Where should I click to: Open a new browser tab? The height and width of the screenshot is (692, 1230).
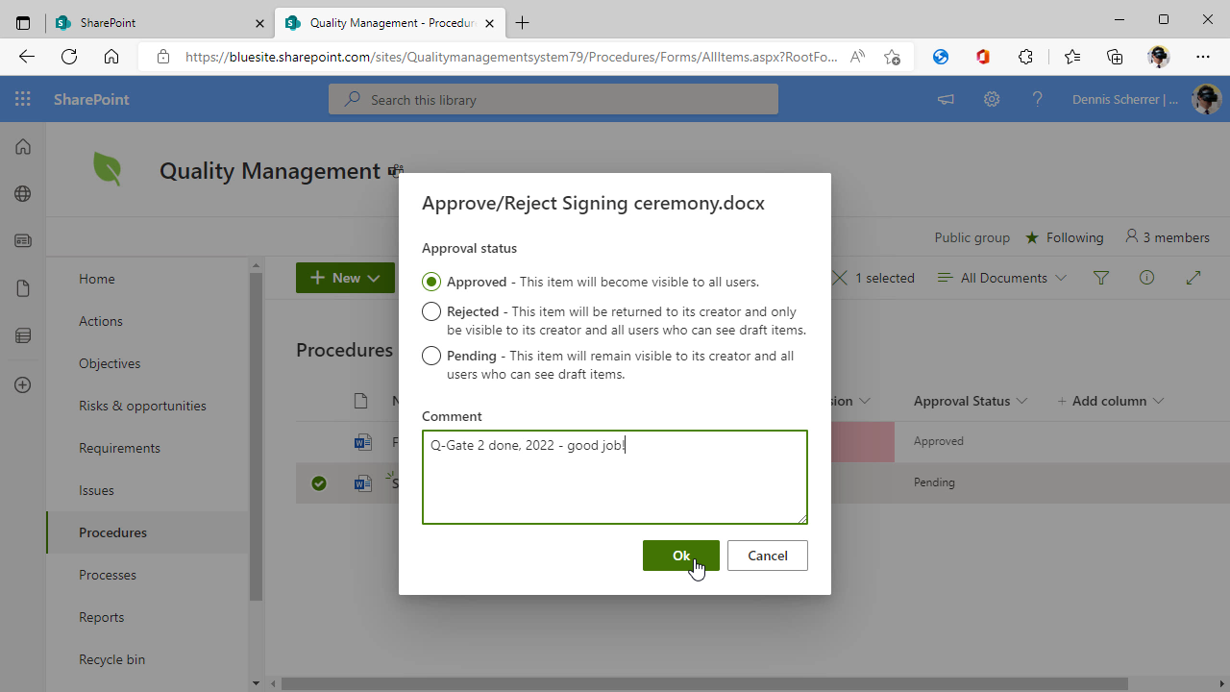(522, 22)
